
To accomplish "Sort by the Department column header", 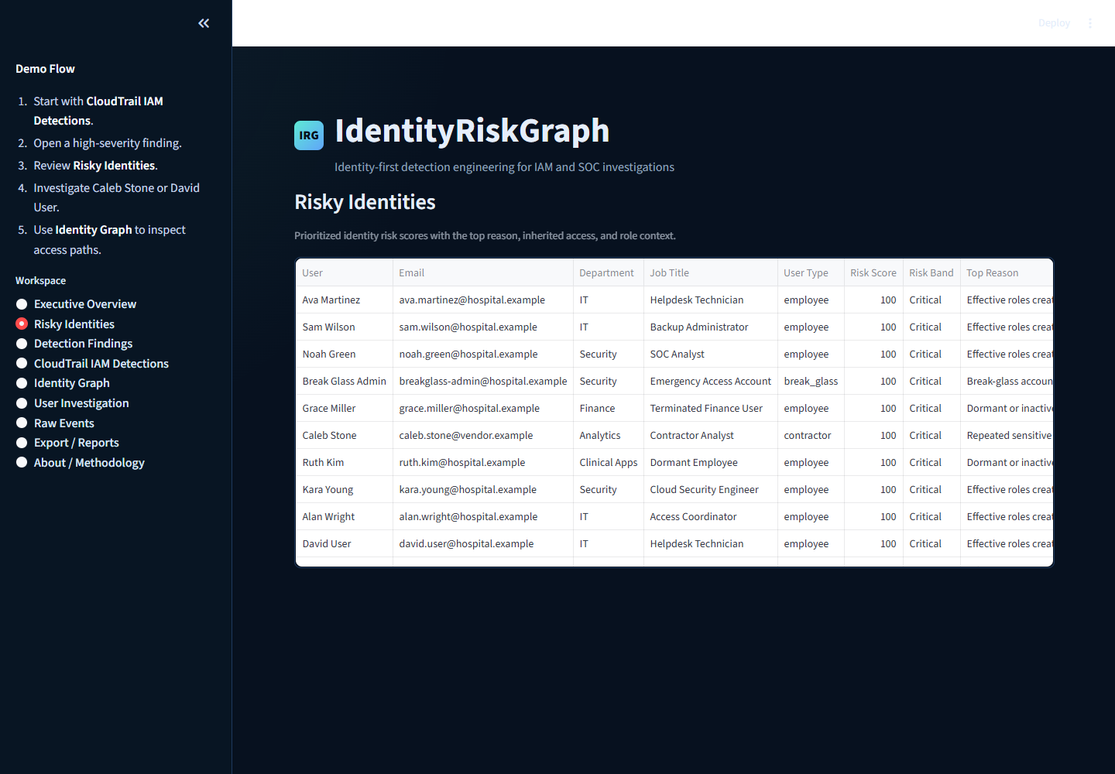I will click(609, 272).
